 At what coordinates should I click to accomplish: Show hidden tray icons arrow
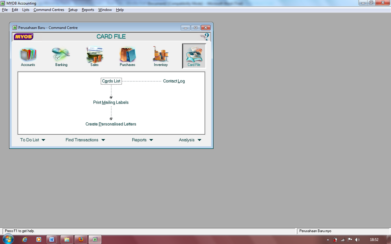328,240
